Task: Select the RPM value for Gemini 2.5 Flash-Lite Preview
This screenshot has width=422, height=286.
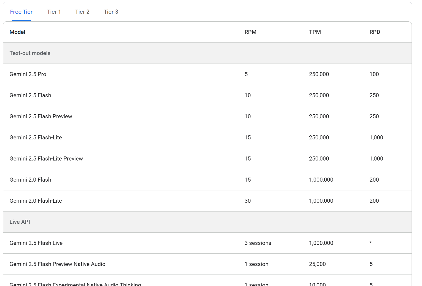Action: tap(248, 159)
